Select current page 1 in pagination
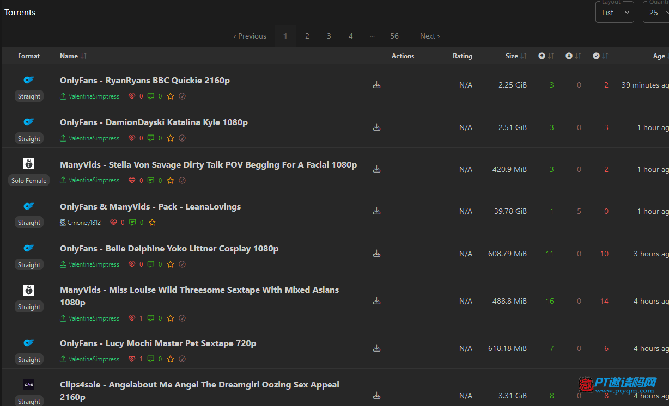 (x=285, y=36)
